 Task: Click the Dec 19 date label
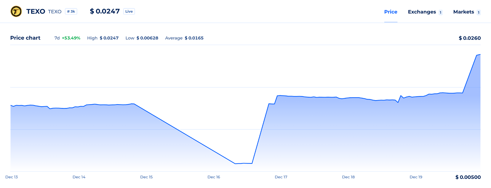tap(416, 177)
